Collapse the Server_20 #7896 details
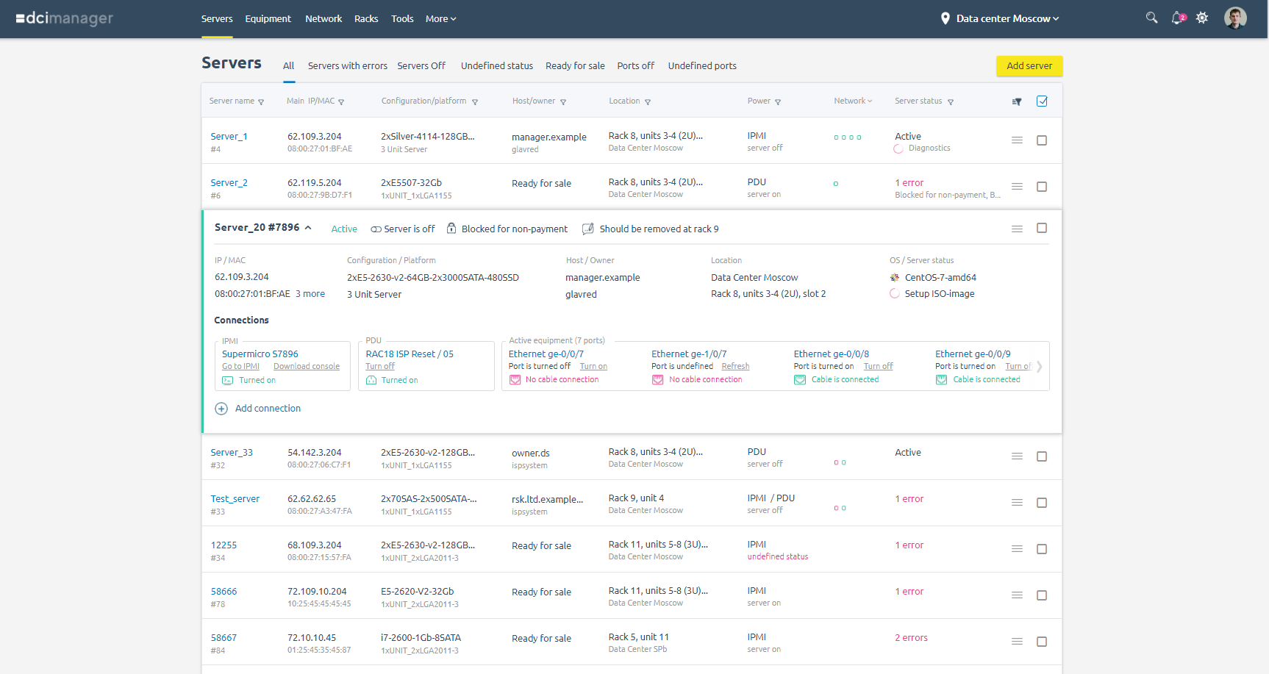 click(x=308, y=228)
